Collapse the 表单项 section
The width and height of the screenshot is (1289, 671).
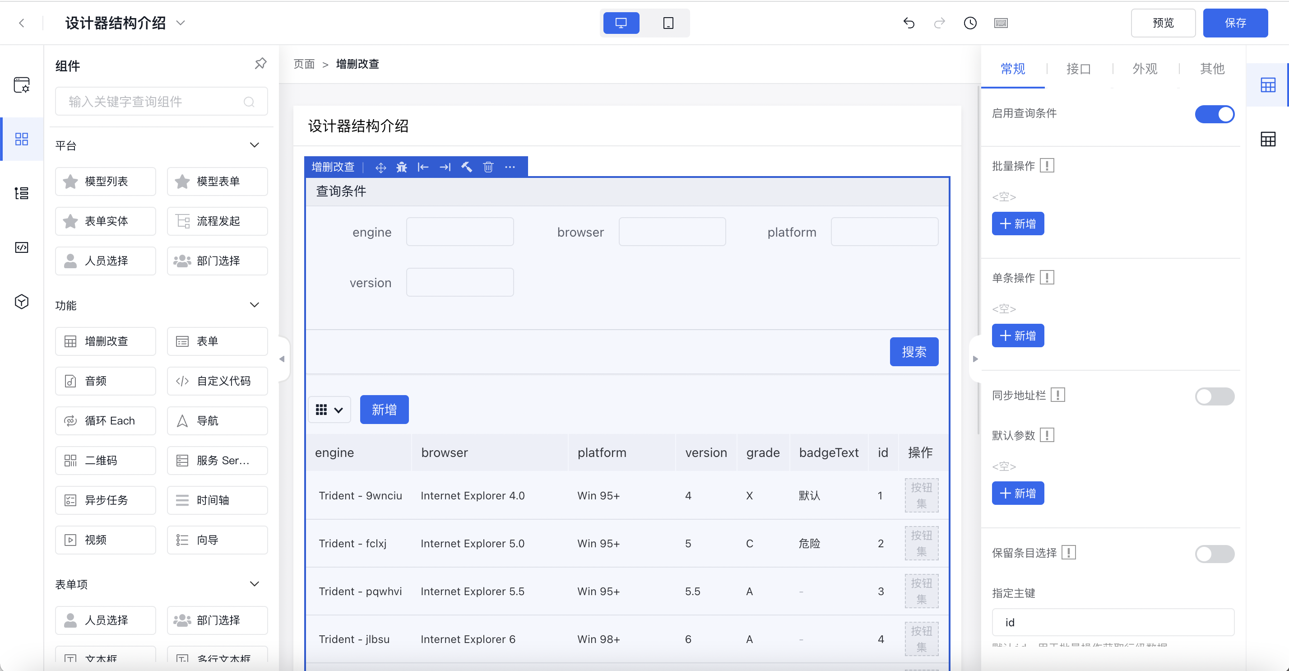pos(254,584)
